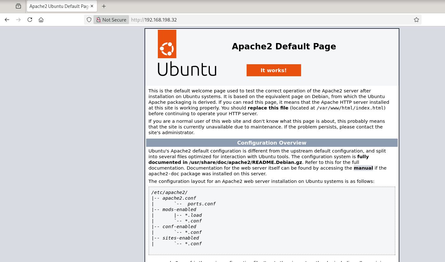Open a new tab with plus icon

point(104,6)
